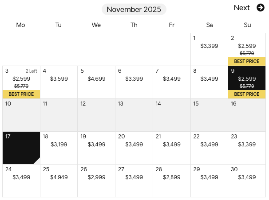
Task: Choose November 18 priced at $3,199
Action: [x=59, y=148]
